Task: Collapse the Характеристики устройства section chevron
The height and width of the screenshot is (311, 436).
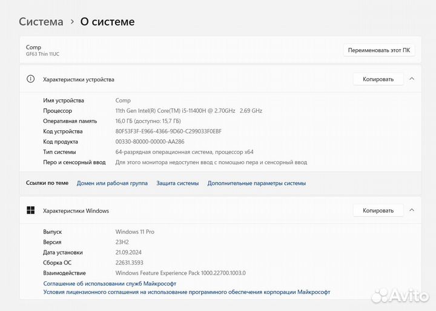Action: pos(412,79)
